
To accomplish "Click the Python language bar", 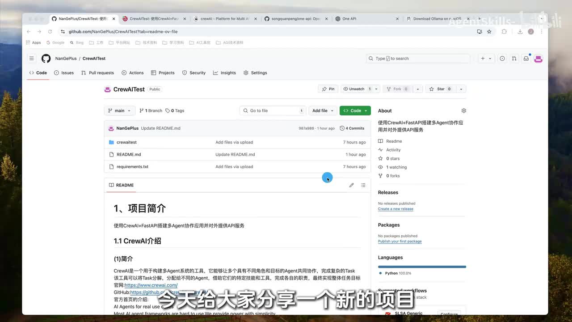I will (x=422, y=267).
